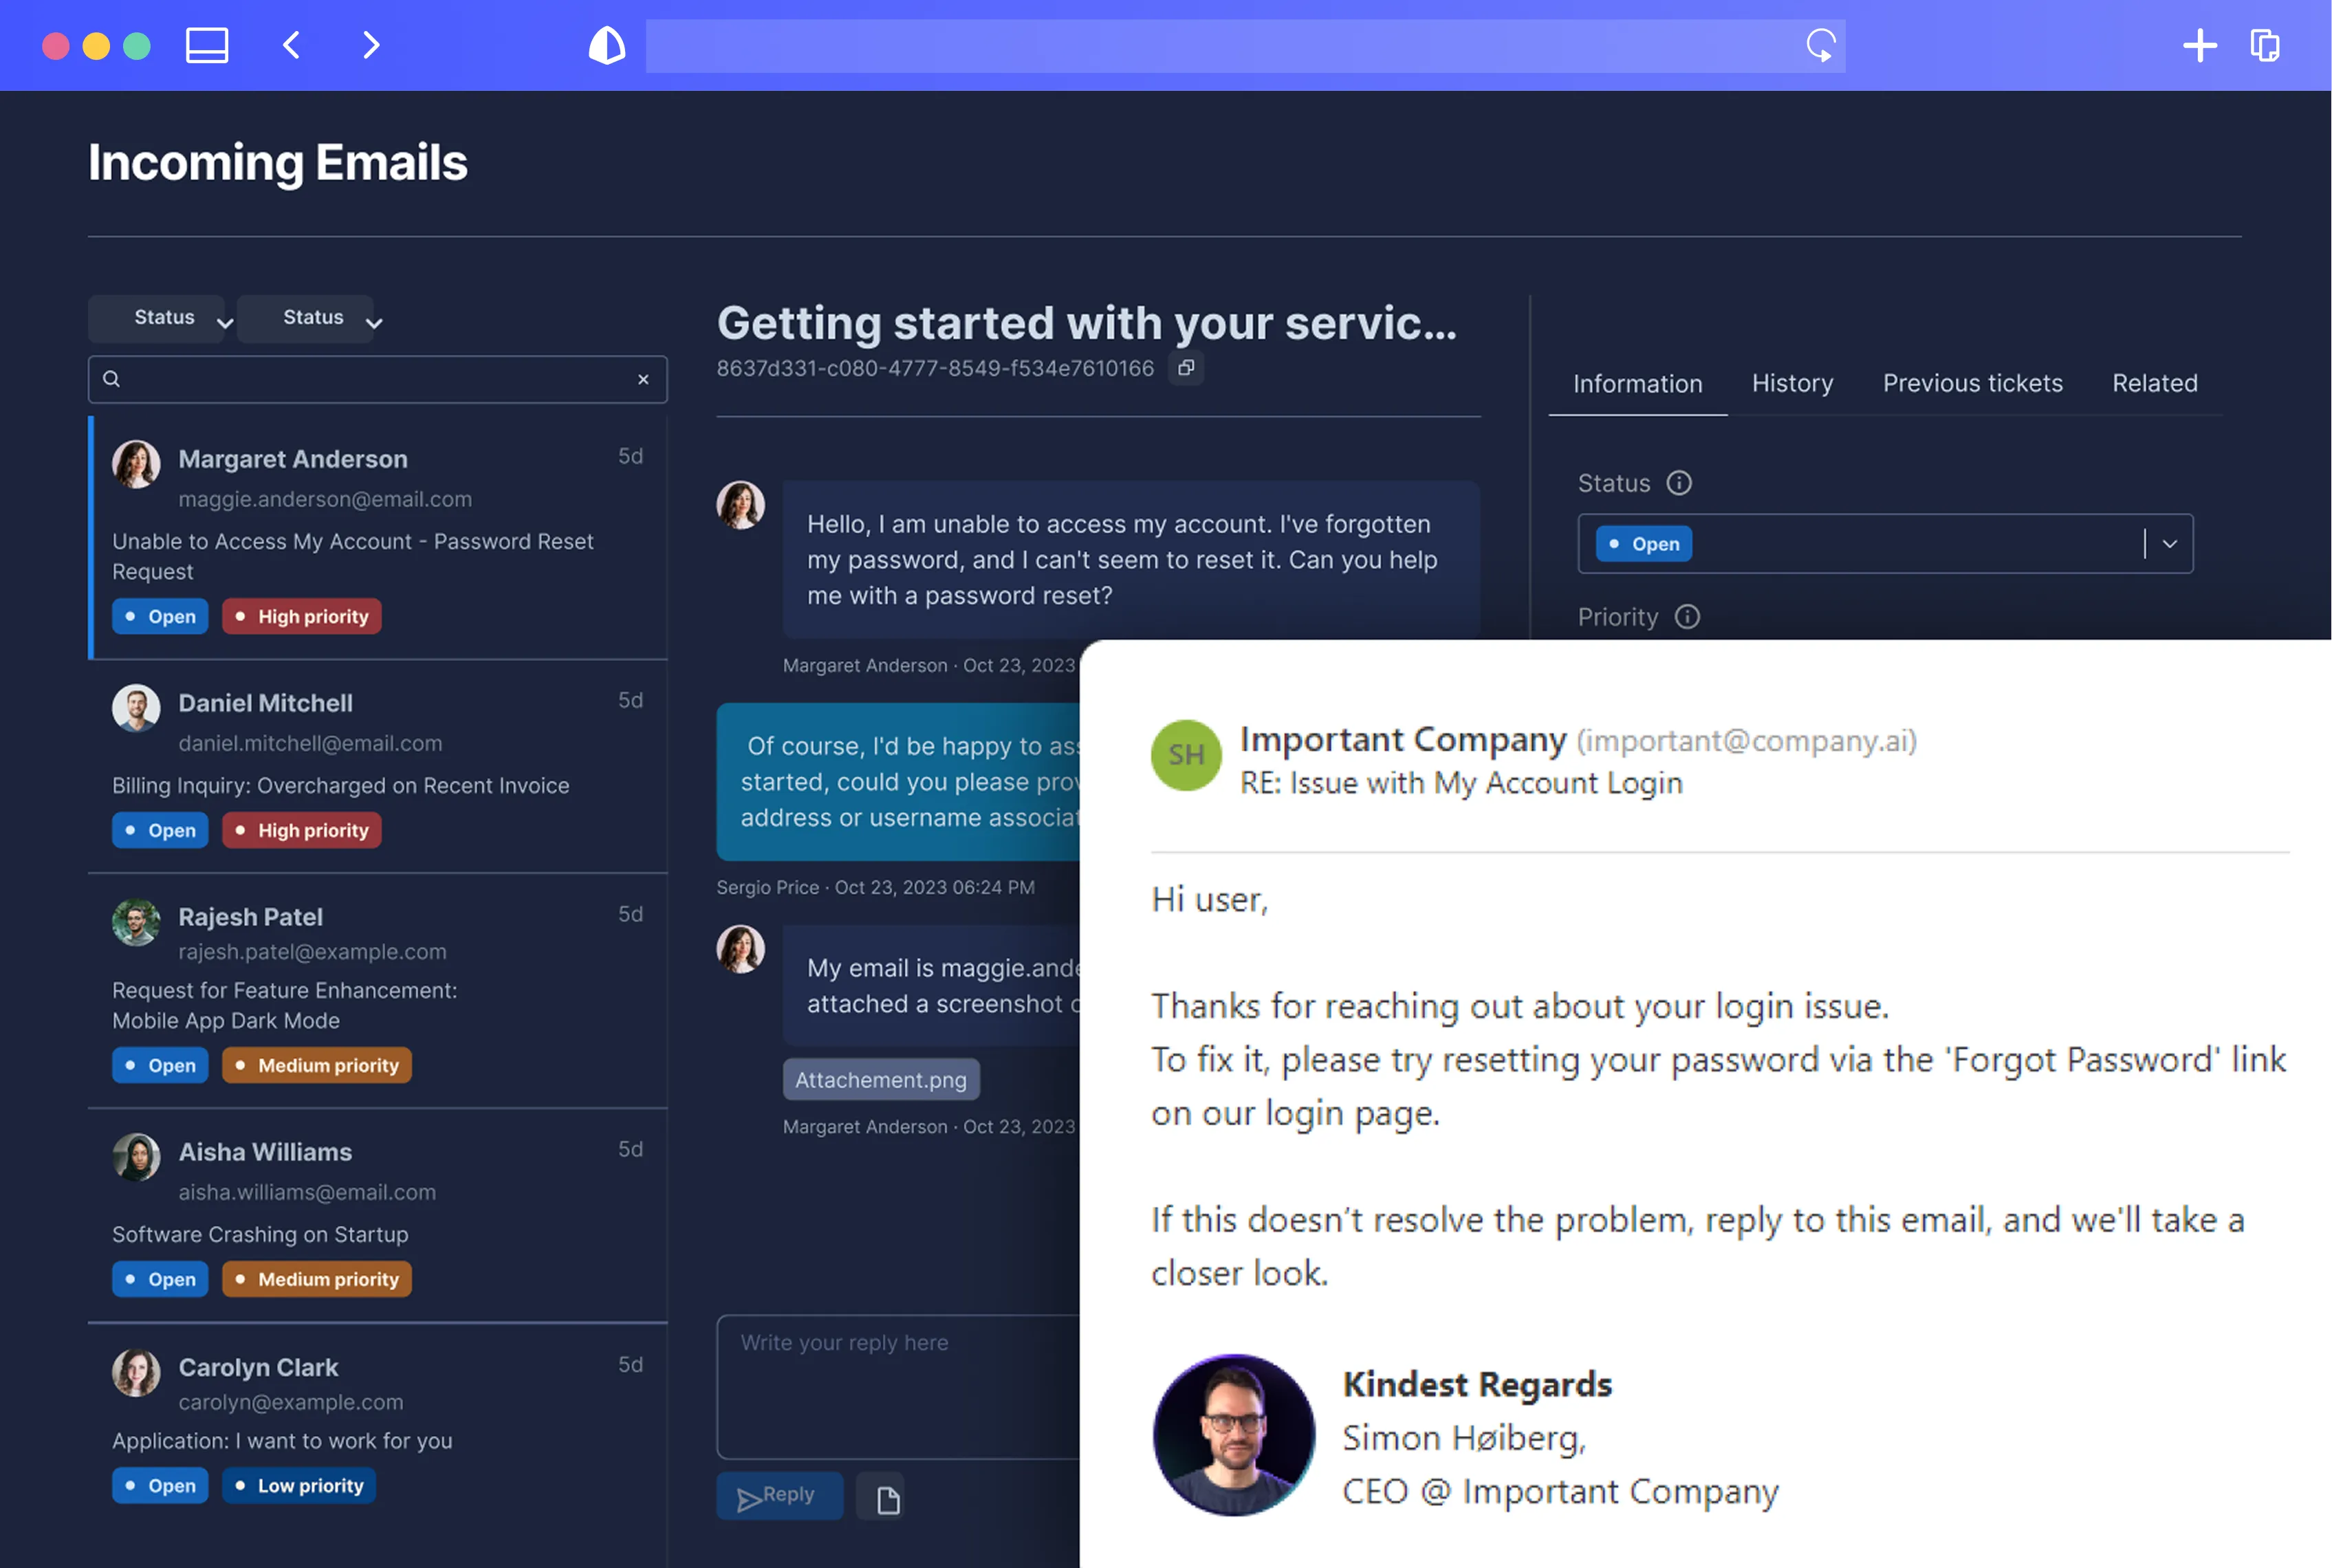Screen dimensions: 2332x1568
Task: Click Margaret's first message avatar in conversation
Action: pos(740,505)
